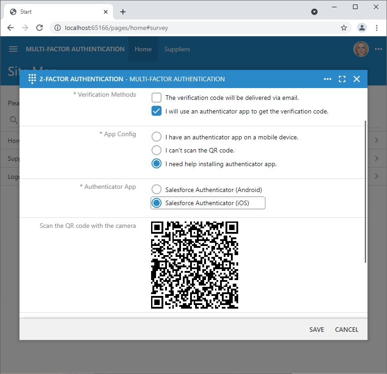387x374 pixels.
Task: Click the dialog's vertical scrollbar thumb
Action: (x=364, y=191)
